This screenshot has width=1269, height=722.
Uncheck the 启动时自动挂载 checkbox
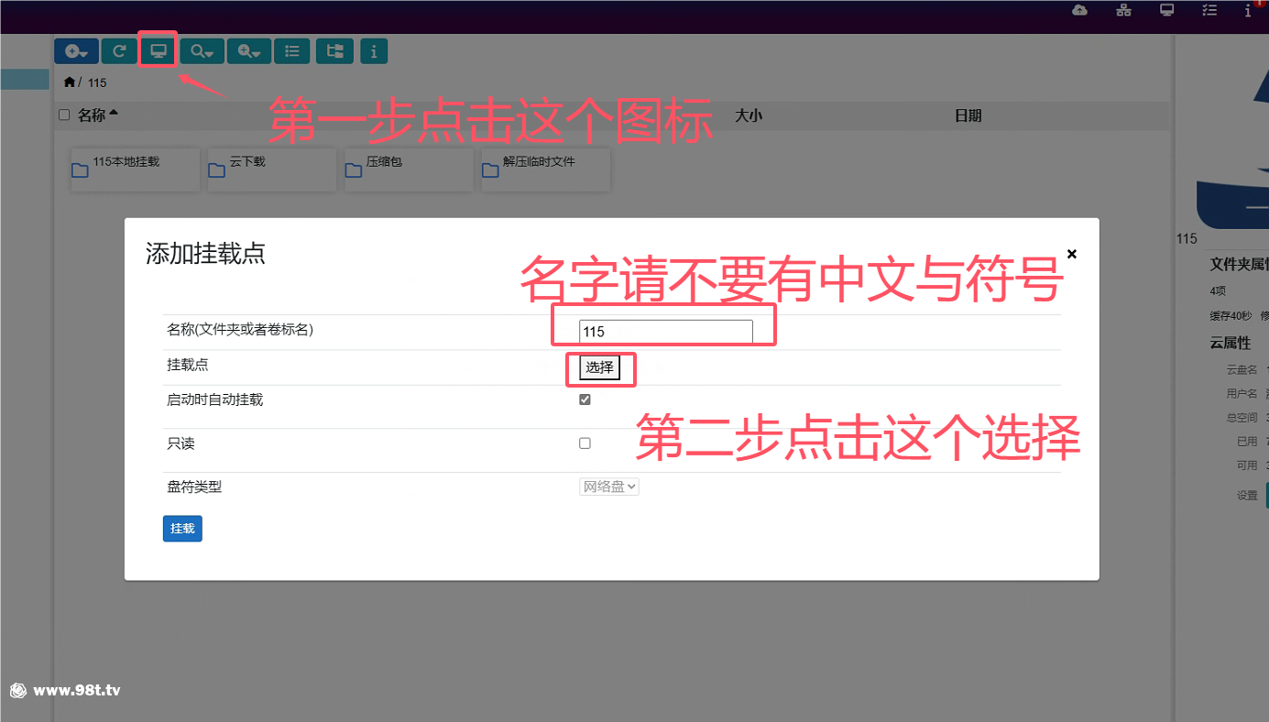[x=585, y=399]
